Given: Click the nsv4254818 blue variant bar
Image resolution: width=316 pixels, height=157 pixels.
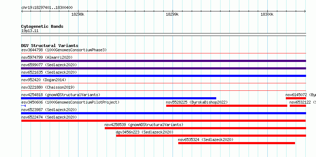Looking at the screenshot, I should (x=119, y=98).
